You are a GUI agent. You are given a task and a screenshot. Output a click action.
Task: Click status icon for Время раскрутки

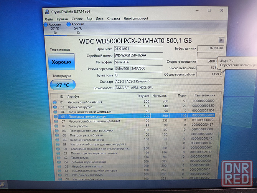(55, 107)
